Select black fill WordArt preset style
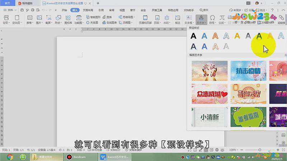This screenshot has height=161, width=287. (193, 36)
